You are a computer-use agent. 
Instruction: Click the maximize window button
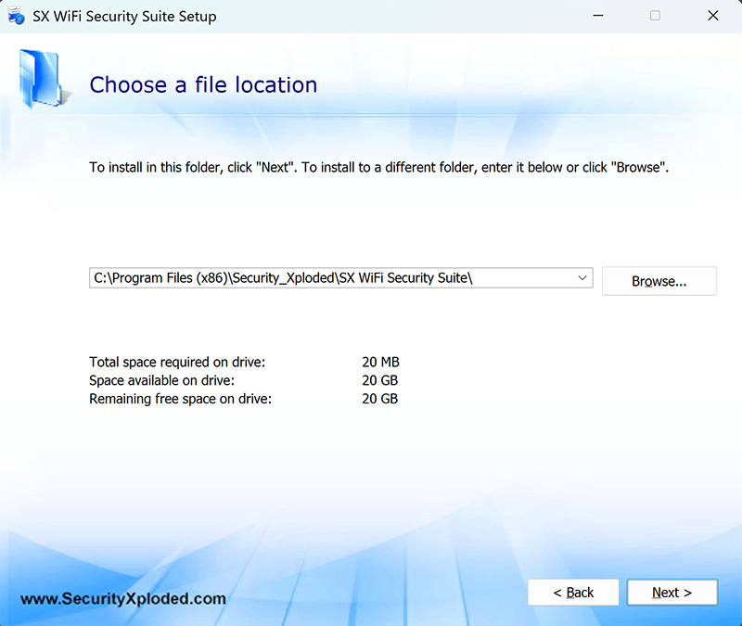click(x=655, y=16)
